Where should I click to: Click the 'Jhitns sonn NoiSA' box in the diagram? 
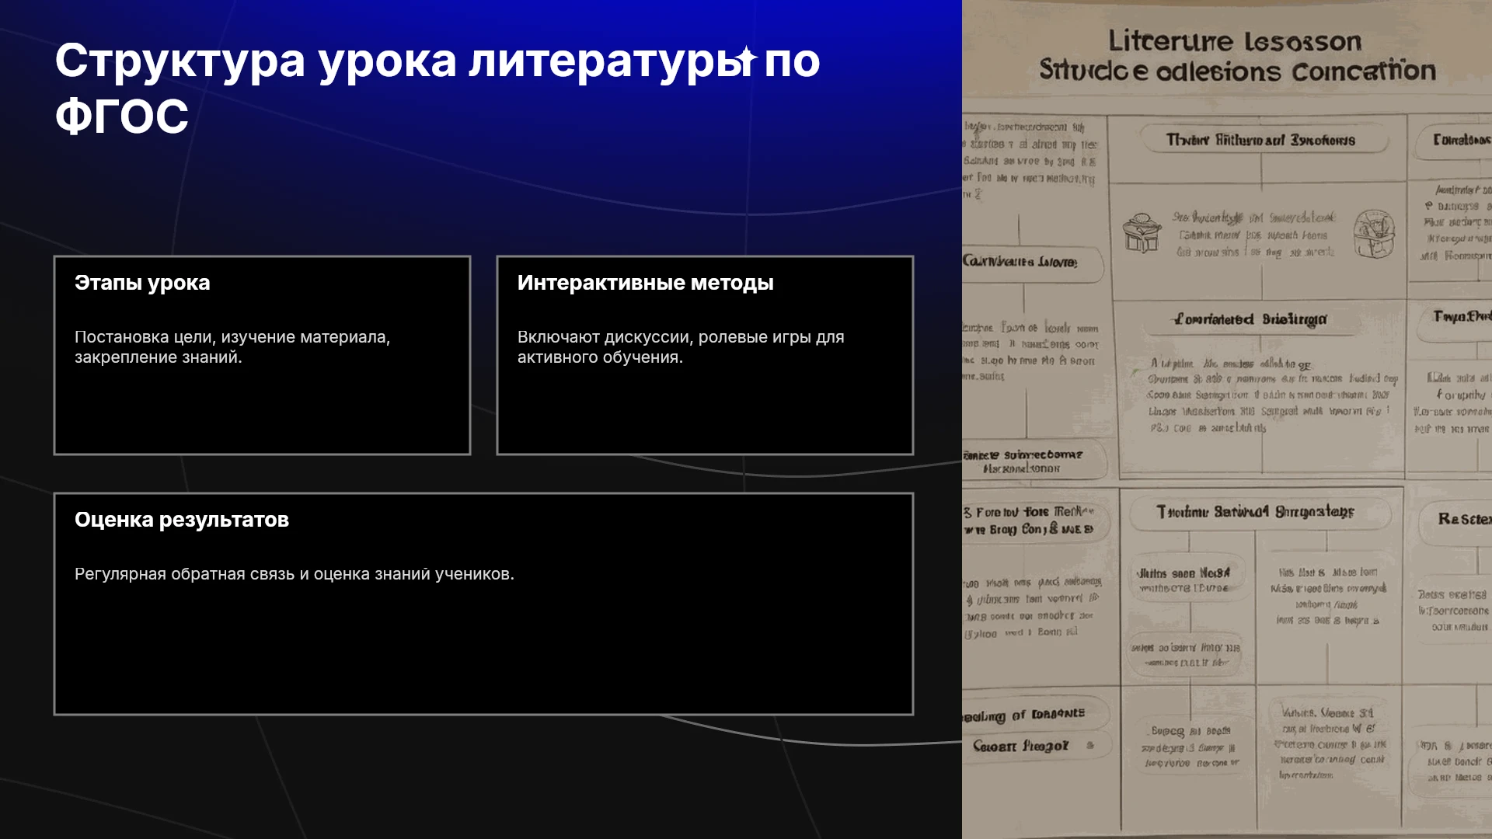point(1183,580)
